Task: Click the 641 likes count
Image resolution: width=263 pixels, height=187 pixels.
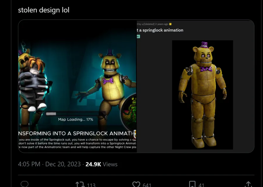Action: (x=147, y=185)
